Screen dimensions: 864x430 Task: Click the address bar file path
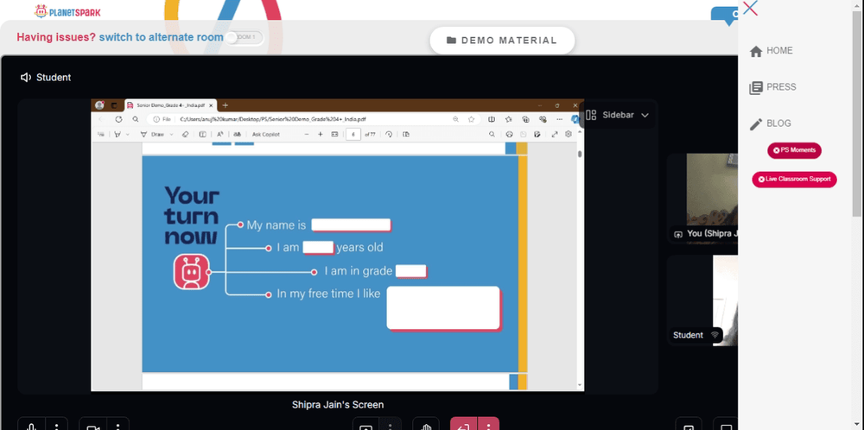point(273,119)
